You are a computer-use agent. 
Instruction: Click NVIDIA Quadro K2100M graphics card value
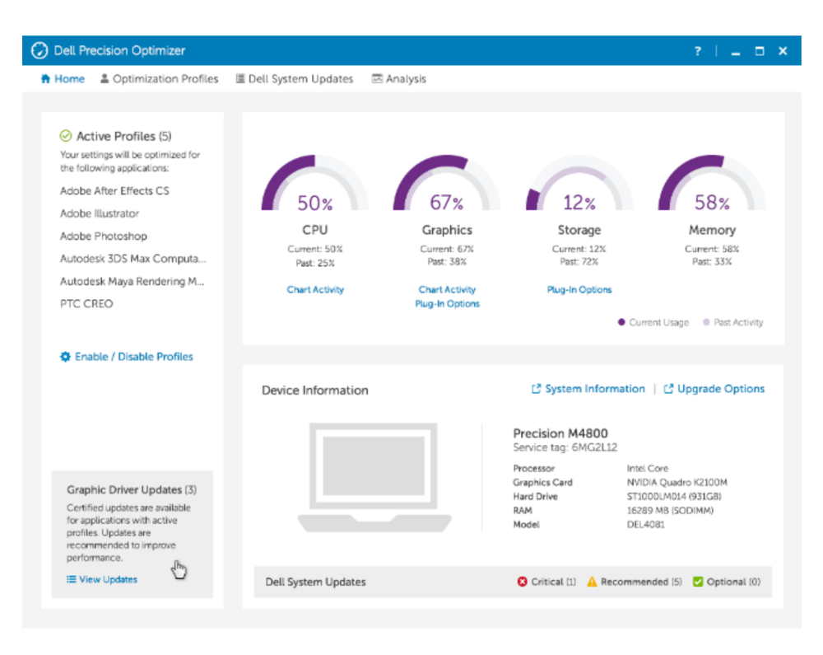pos(677,482)
